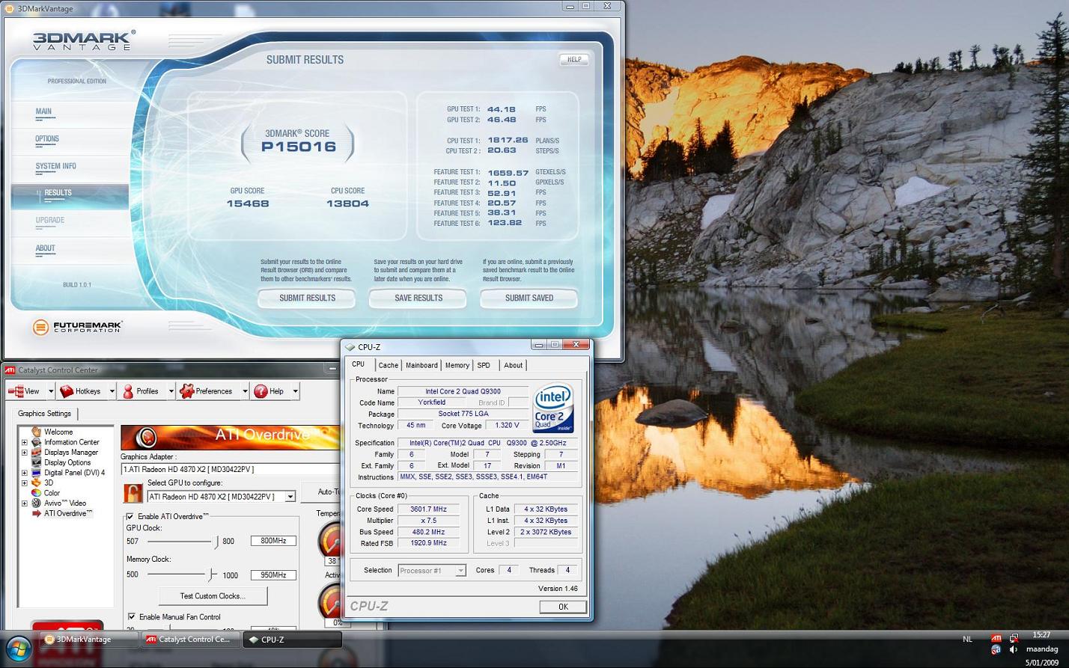This screenshot has height=668, width=1069.
Task: Switch to CPU-Z Mainboard tab
Action: 421,365
